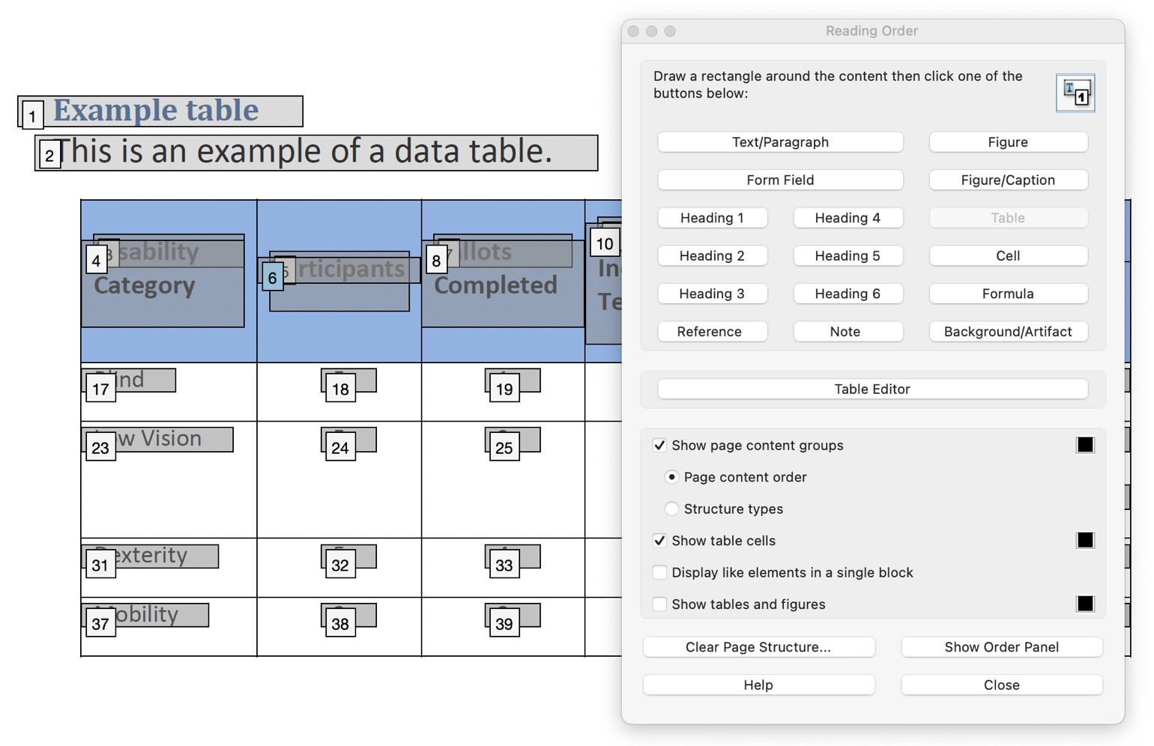Viewport: 1154px width, 746px height.
Task: Click Clear Page Structure
Action: point(758,646)
